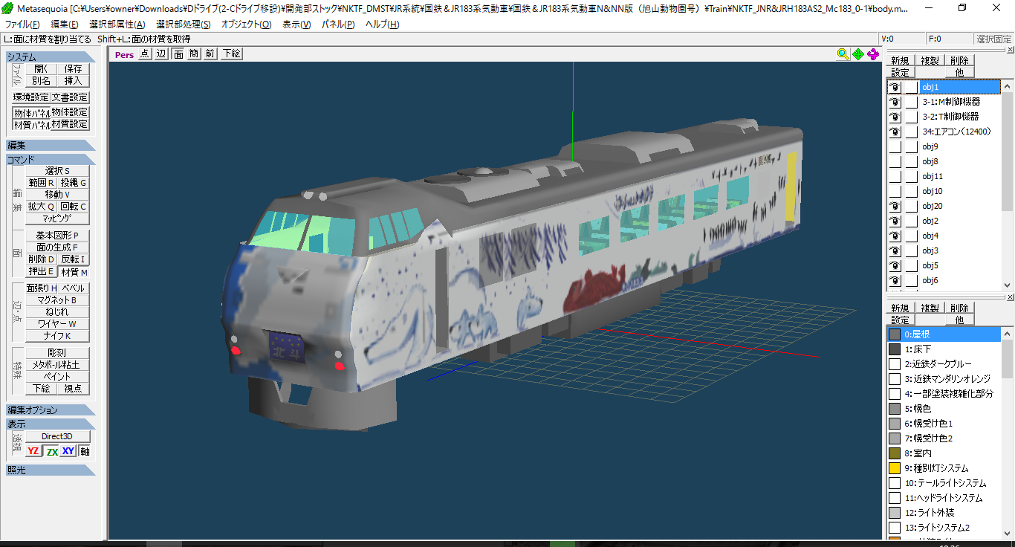The image size is (1015, 547).
Task: Select the 2:近鉄ダークブルー material row
Action: (944, 364)
